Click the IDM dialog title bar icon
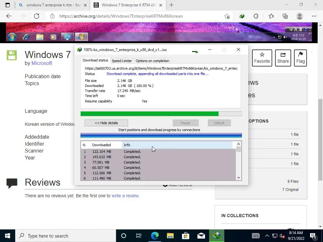 79,49
